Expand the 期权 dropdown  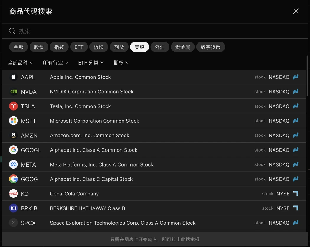pyautogui.click(x=121, y=62)
